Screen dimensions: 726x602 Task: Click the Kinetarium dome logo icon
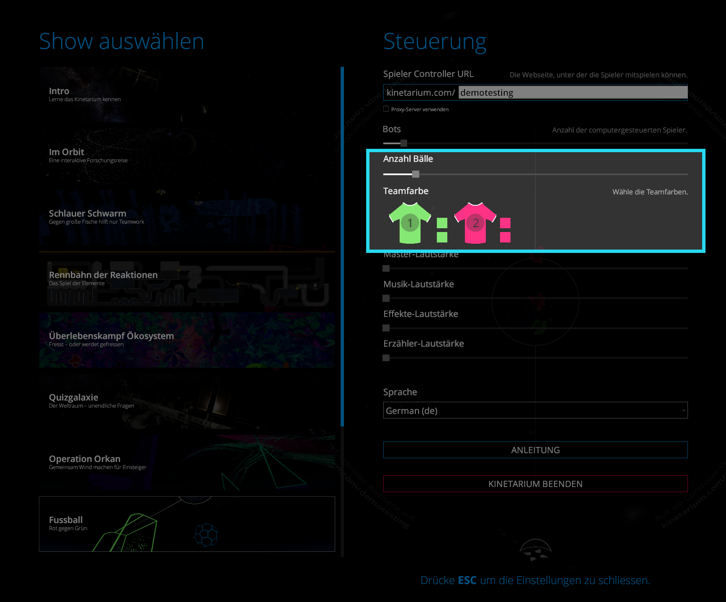[535, 550]
